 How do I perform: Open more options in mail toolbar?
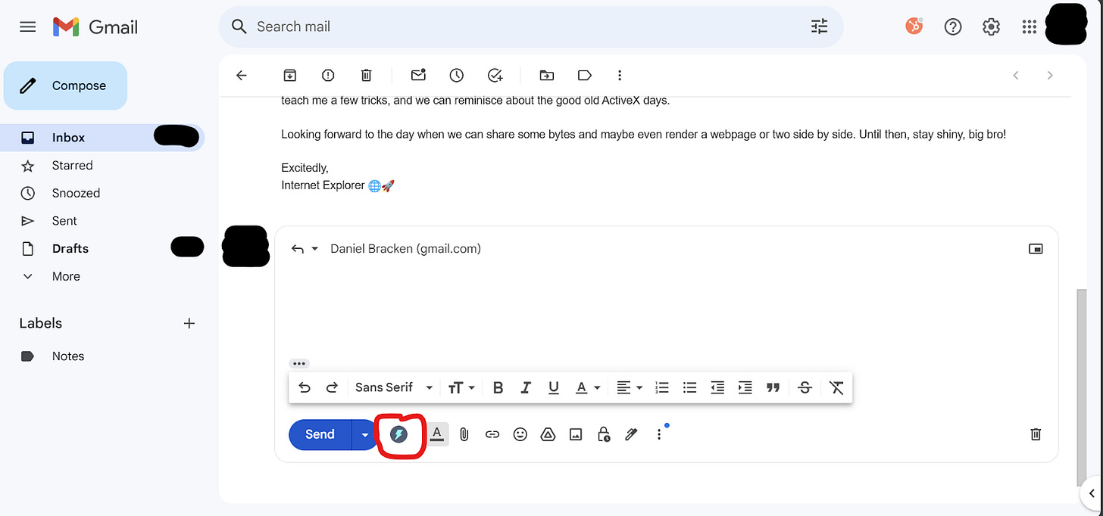[620, 75]
